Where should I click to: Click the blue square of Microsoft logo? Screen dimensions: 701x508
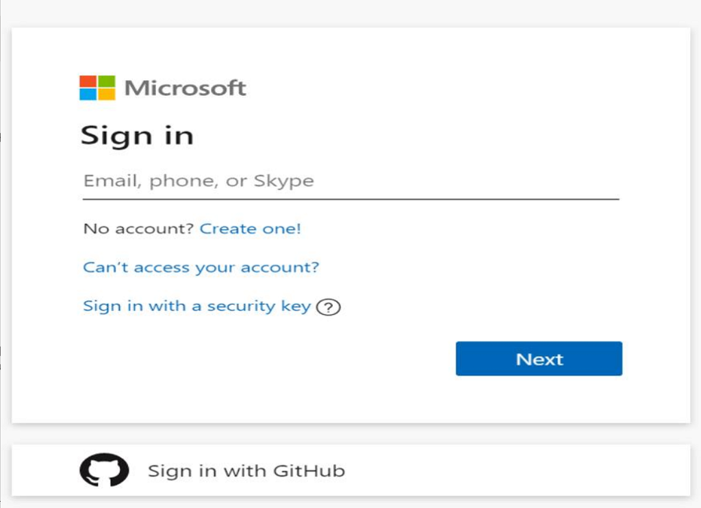[x=88, y=93]
